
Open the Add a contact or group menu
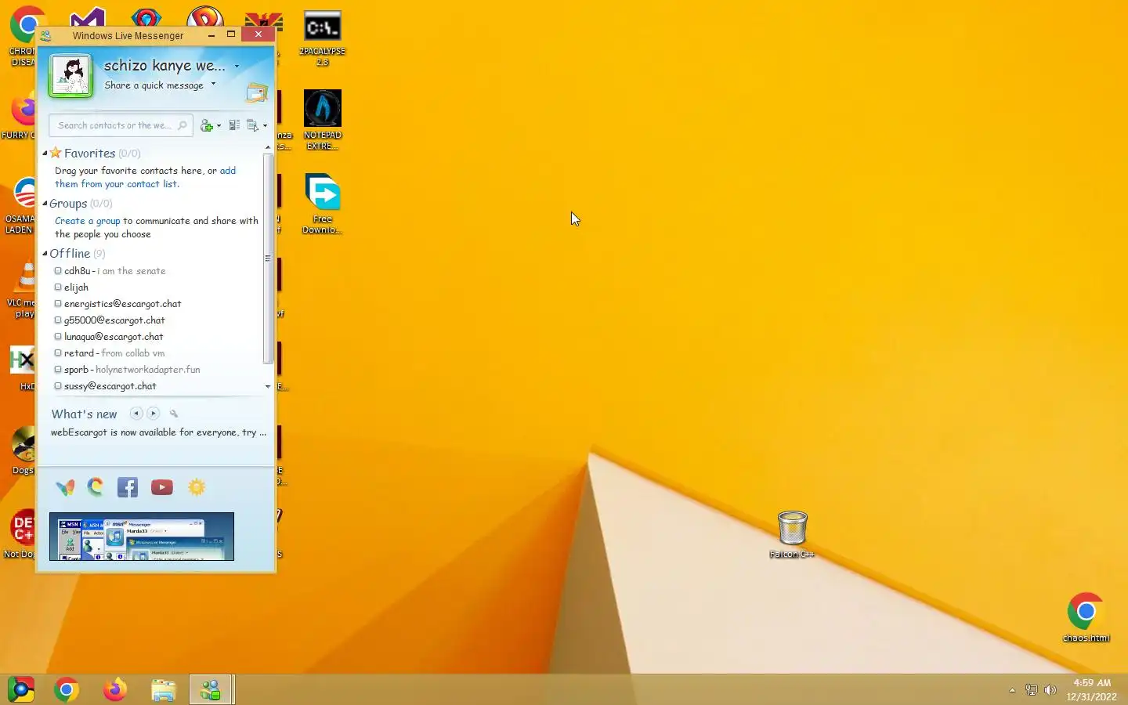tap(210, 125)
